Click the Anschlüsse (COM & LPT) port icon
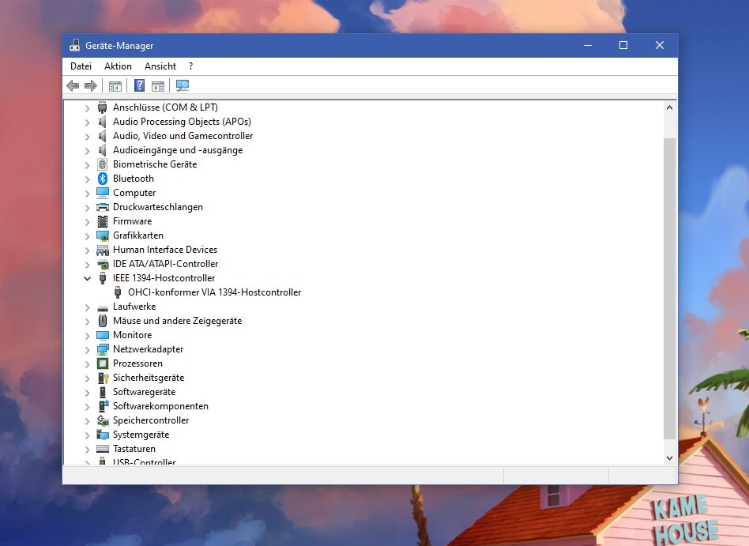Viewport: 749px width, 546px height. 102,107
